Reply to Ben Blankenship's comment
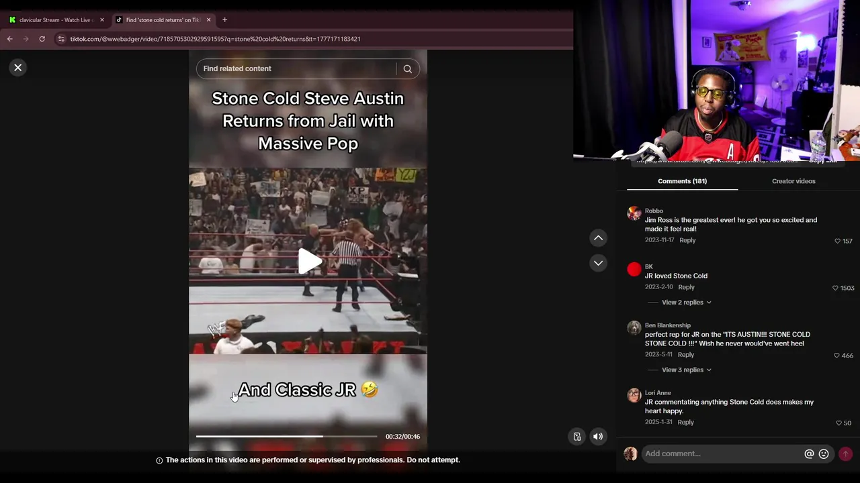This screenshot has width=860, height=483. click(685, 355)
